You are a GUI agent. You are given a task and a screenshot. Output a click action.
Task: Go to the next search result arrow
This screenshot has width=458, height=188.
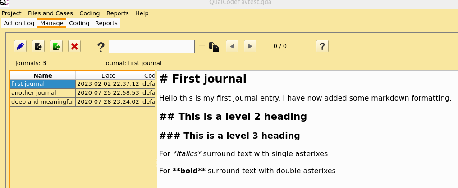click(250, 46)
